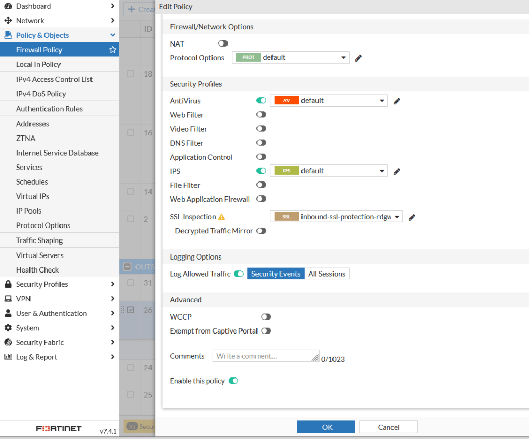The image size is (529, 439).
Task: Expand the SSL Inspection profile dropdown
Action: pos(336,217)
